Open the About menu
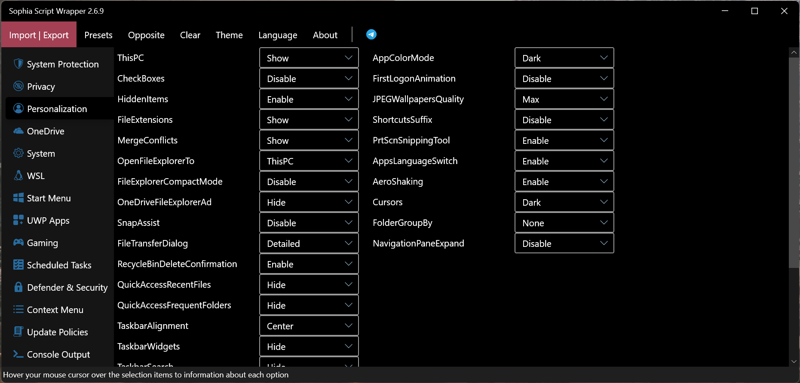 (x=325, y=35)
